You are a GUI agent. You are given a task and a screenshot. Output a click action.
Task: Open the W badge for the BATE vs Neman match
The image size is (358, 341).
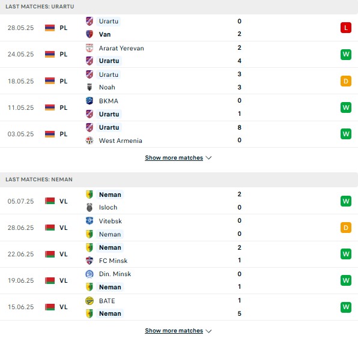click(x=345, y=307)
